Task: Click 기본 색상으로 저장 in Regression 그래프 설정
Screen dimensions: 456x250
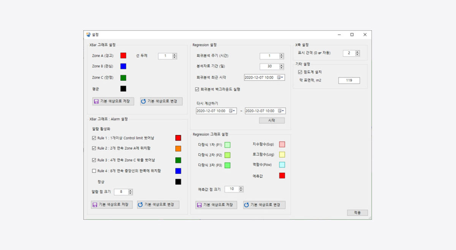Action: [x=216, y=205]
